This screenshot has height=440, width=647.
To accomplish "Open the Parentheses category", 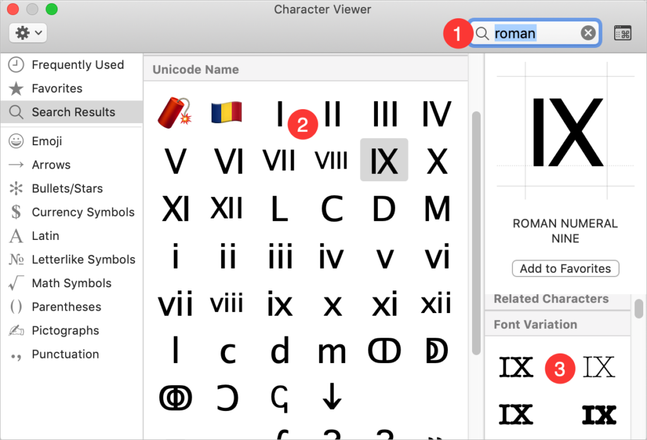I will tap(72, 307).
